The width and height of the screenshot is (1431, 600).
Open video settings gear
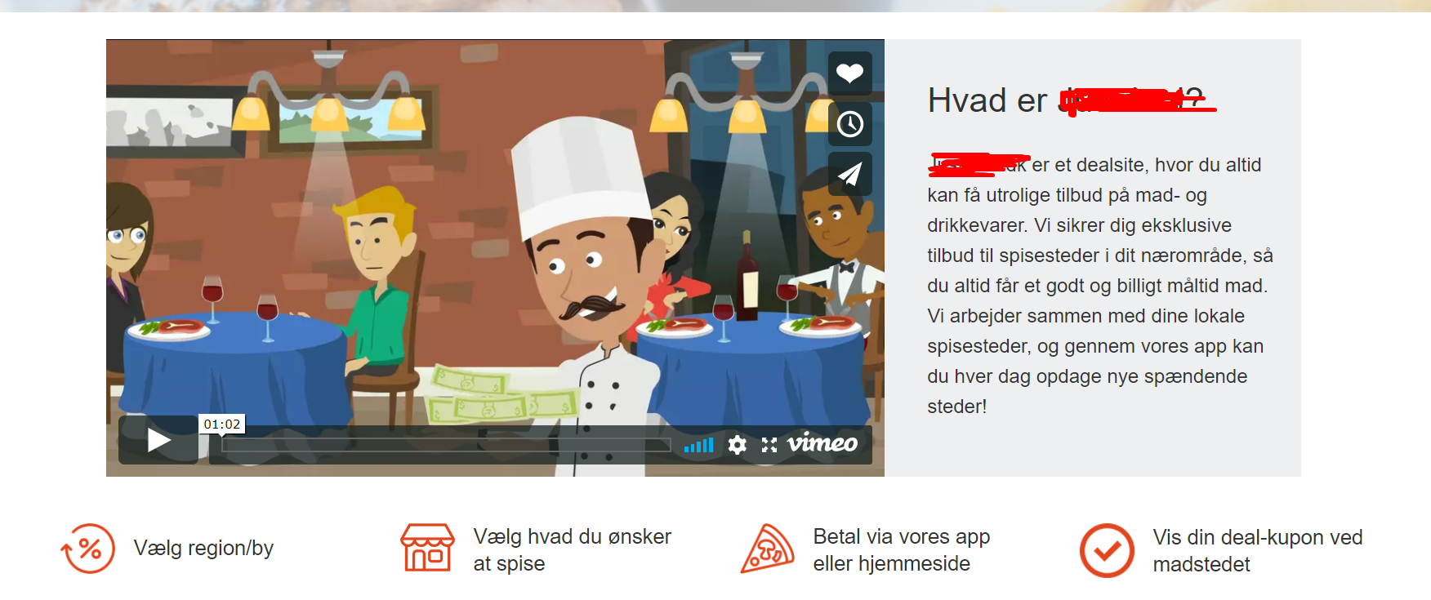point(737,445)
